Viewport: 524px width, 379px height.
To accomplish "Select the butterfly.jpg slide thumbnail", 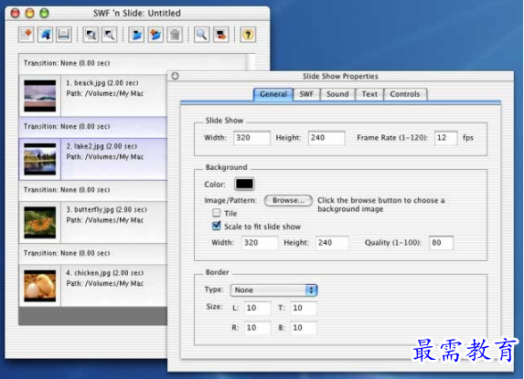I will point(39,223).
